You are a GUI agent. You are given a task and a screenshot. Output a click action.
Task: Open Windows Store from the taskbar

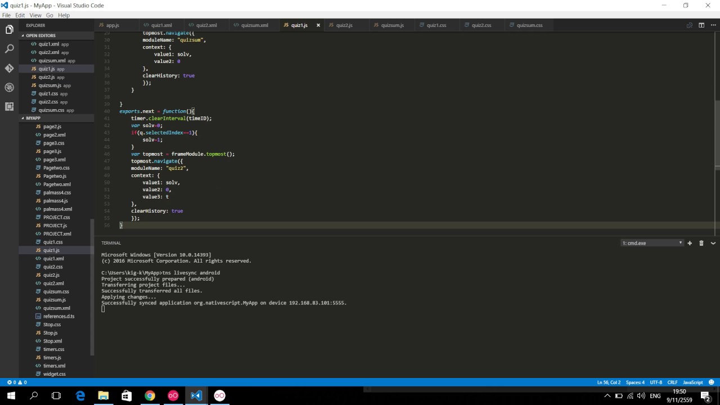pos(126,395)
